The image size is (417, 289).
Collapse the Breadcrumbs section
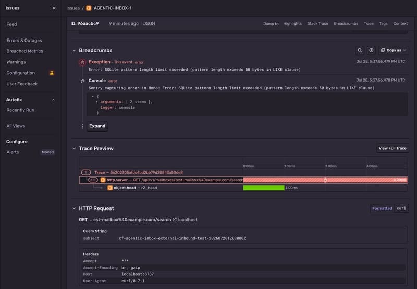[74, 50]
